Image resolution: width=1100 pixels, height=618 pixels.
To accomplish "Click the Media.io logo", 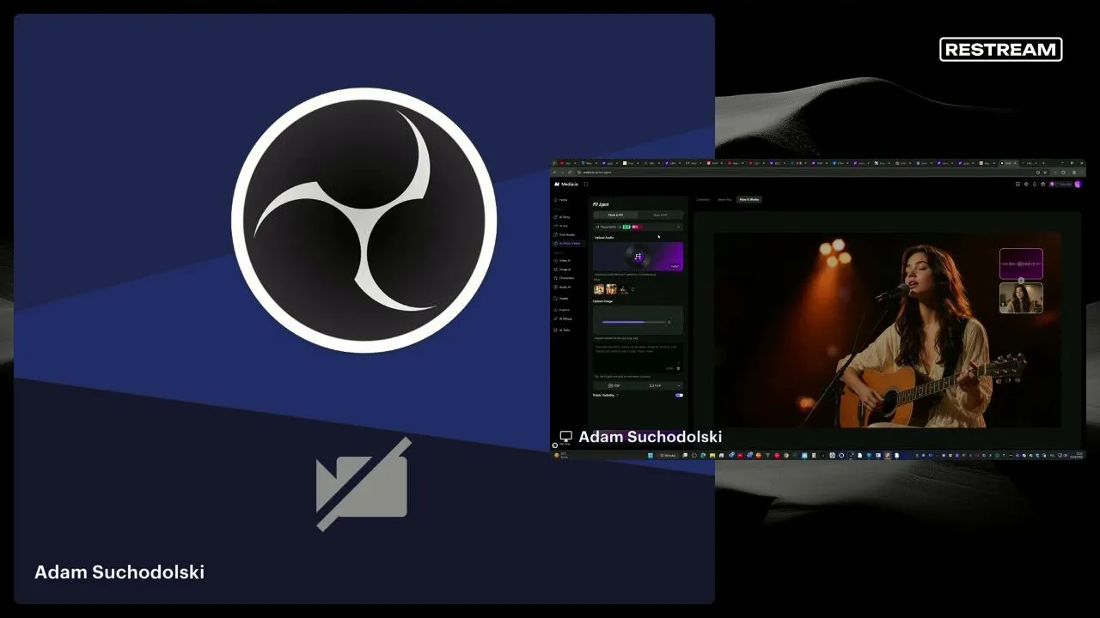I will click(x=566, y=185).
